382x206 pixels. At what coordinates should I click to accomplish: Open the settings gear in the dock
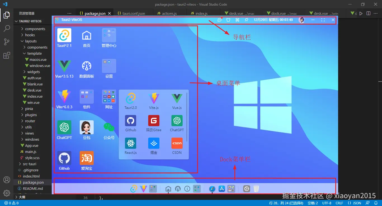(x=246, y=189)
